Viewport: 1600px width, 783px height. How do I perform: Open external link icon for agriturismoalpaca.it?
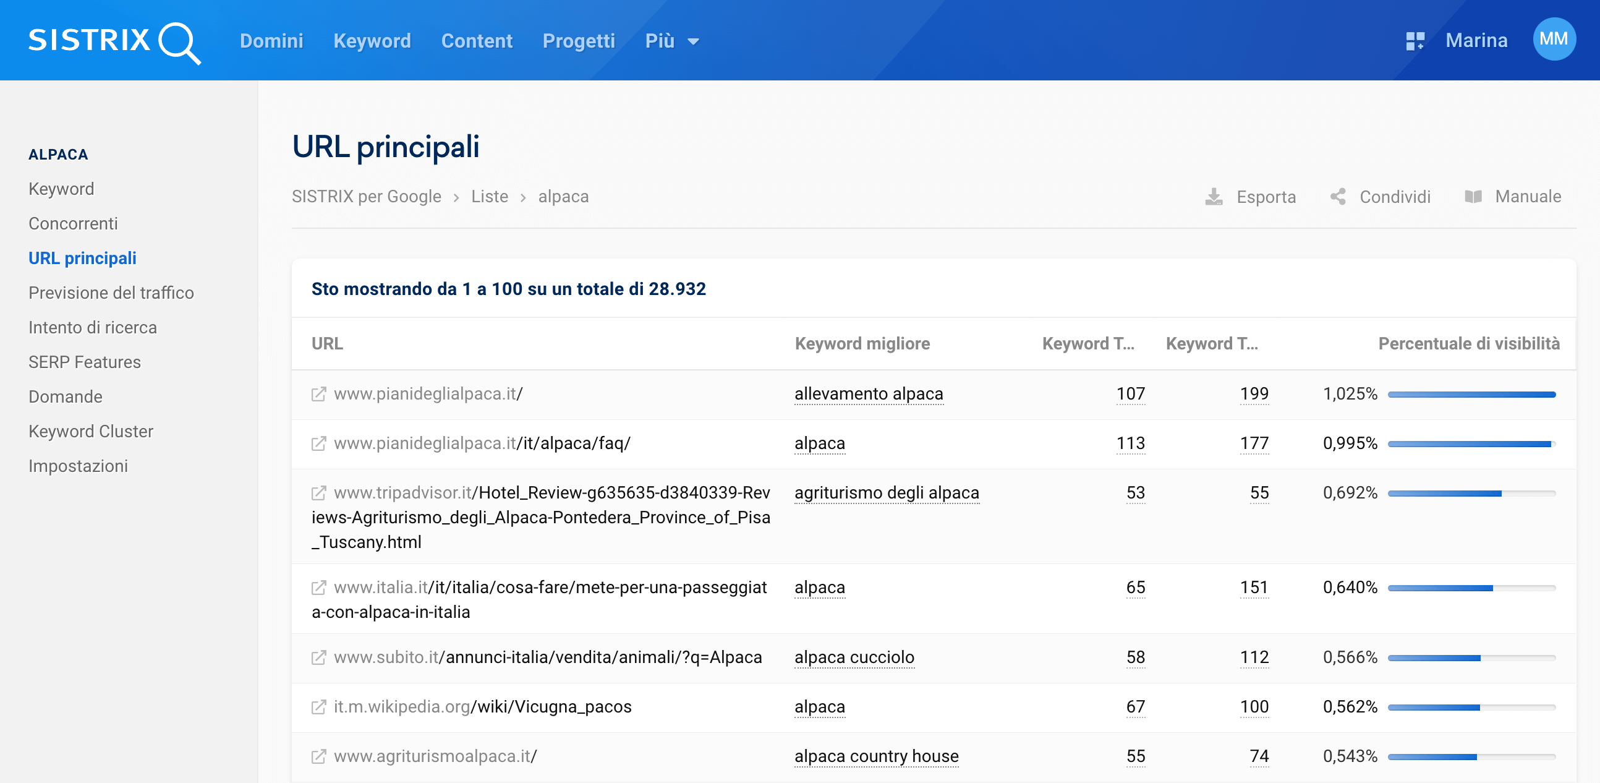(318, 756)
